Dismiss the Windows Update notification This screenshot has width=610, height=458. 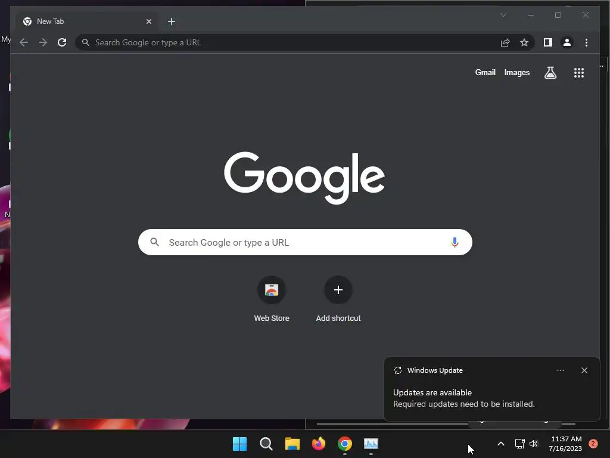pos(584,370)
